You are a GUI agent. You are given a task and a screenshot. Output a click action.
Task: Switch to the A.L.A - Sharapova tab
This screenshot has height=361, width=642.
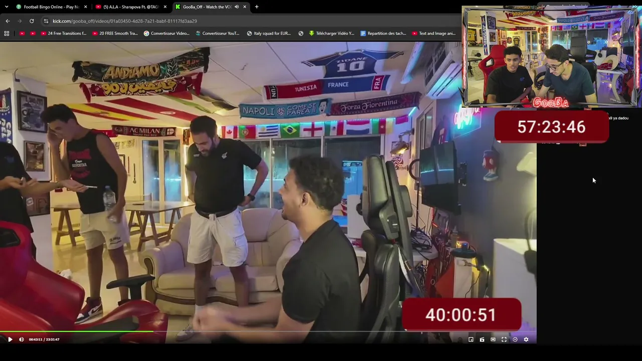click(x=131, y=7)
